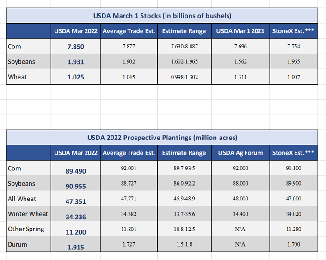Select the Corn stocks value 7.850
This screenshot has width=326, height=260.
click(75, 47)
